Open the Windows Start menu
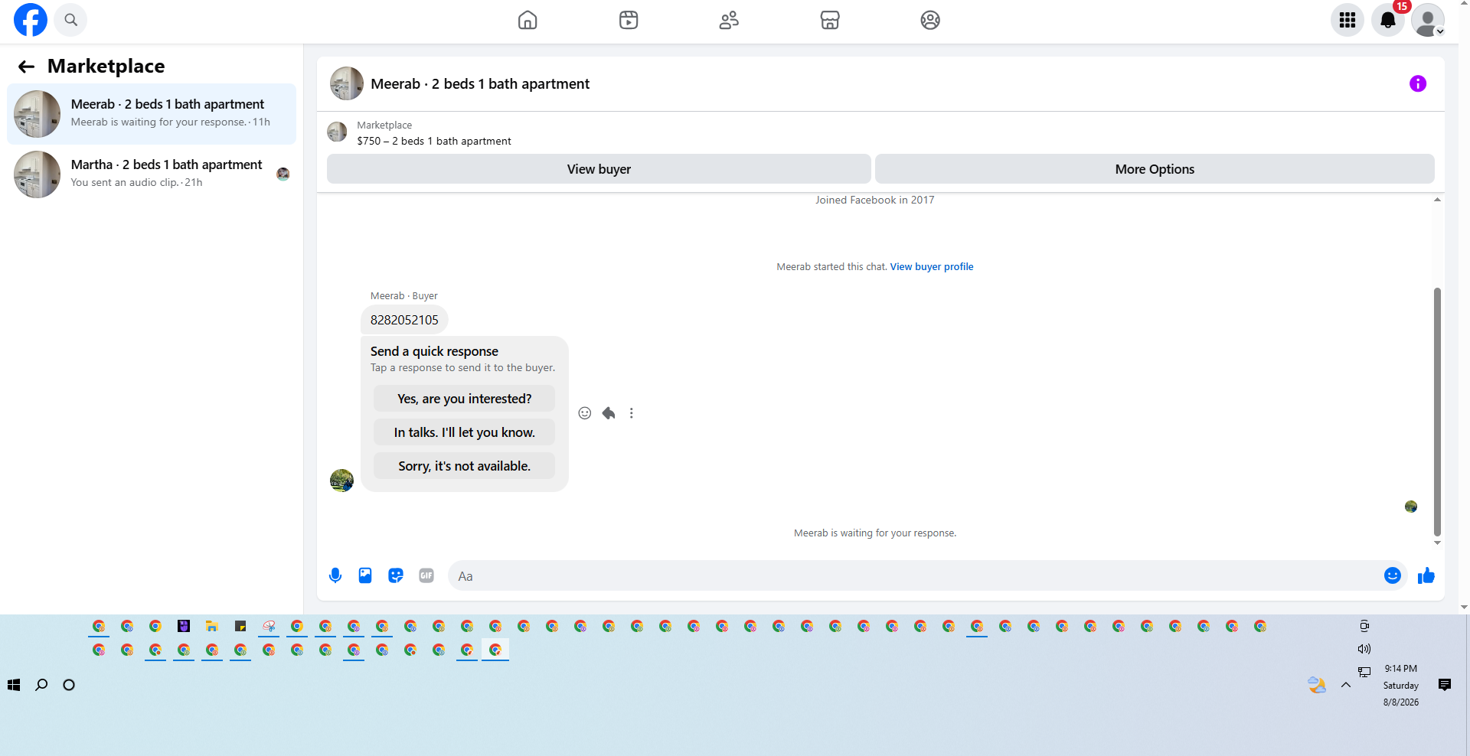This screenshot has width=1470, height=756. 14,685
